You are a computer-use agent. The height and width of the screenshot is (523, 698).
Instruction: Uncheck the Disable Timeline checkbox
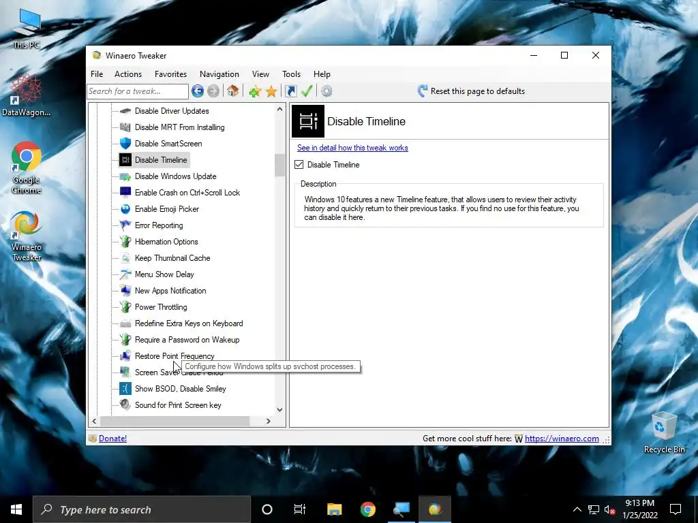(299, 165)
